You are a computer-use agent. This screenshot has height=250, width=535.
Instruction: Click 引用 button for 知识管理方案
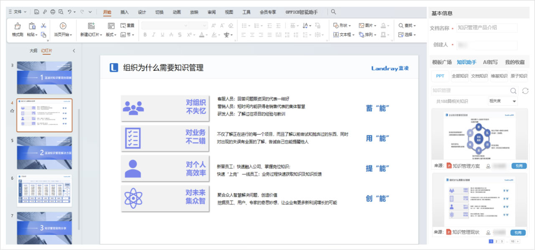click(519, 166)
